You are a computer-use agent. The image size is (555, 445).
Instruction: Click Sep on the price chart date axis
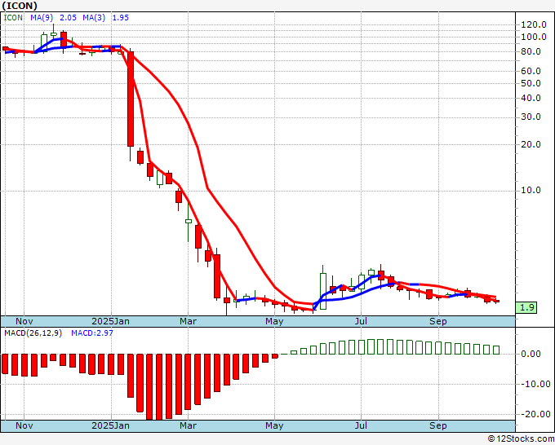(x=438, y=321)
